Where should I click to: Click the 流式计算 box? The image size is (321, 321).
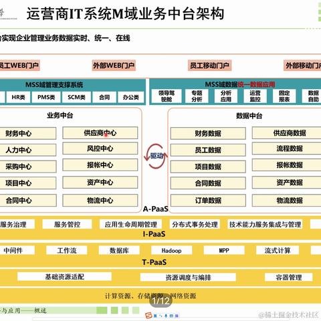click(x=278, y=250)
